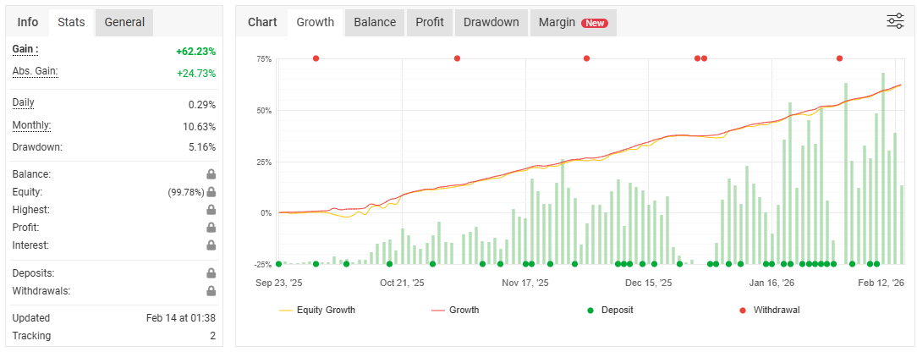Viewport: 917px width, 352px height.
Task: Open chart settings sliders icon
Action: 895,22
